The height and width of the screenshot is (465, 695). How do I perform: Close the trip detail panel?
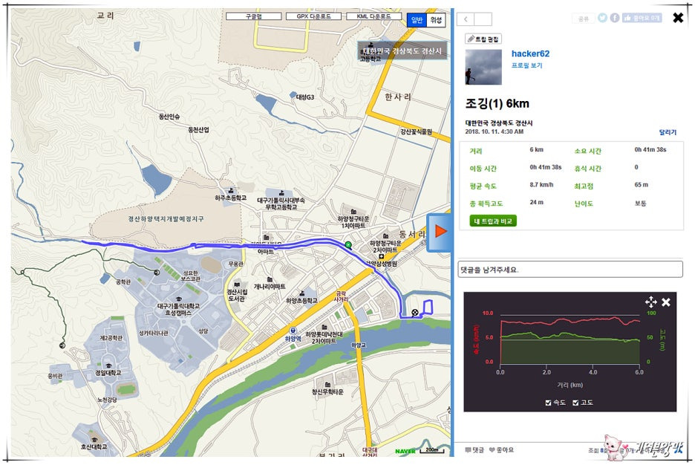click(678, 18)
